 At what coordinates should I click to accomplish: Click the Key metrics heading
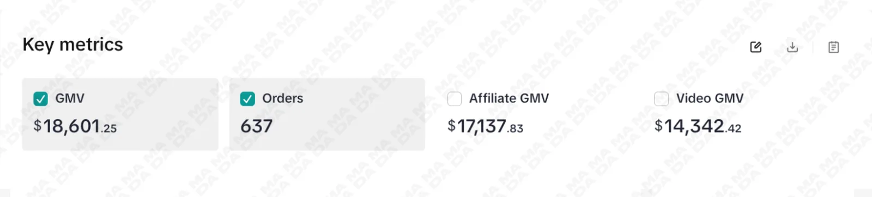coord(73,45)
